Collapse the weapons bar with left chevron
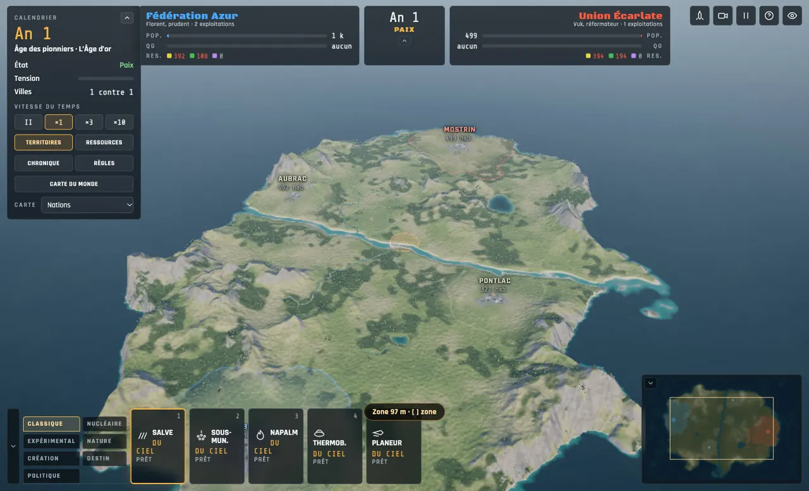 click(13, 446)
